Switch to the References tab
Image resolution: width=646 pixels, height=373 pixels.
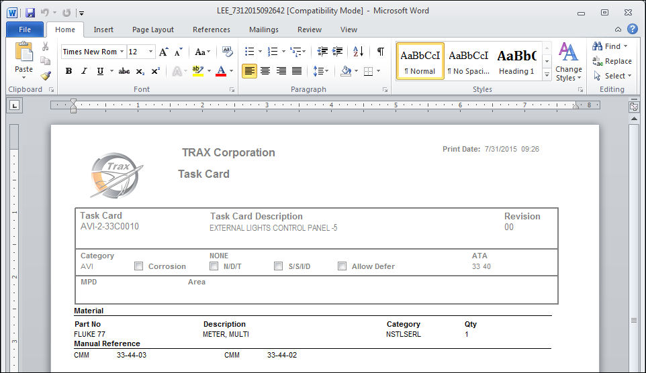[212, 30]
